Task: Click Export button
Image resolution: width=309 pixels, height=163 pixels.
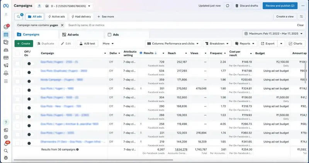Action: tap(268, 43)
